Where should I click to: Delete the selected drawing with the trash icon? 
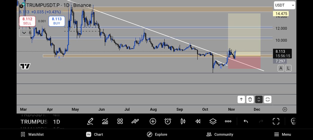(250, 99)
